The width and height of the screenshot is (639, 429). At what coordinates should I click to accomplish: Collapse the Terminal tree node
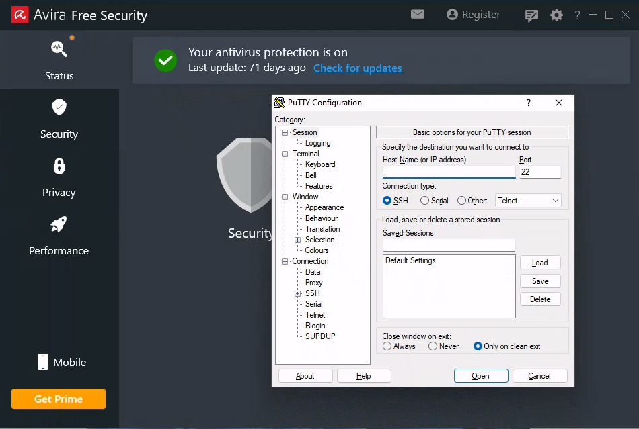coord(285,154)
